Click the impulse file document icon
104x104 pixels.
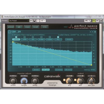tap(9, 32)
